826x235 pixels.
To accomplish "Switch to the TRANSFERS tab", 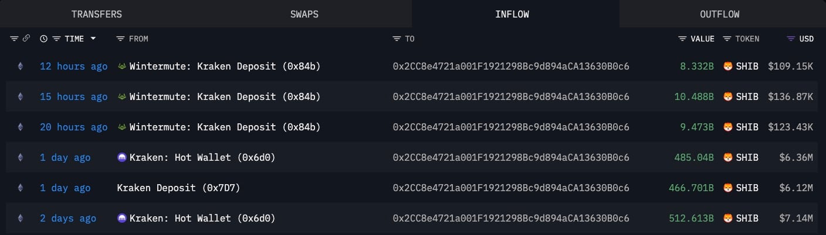I will (x=97, y=14).
